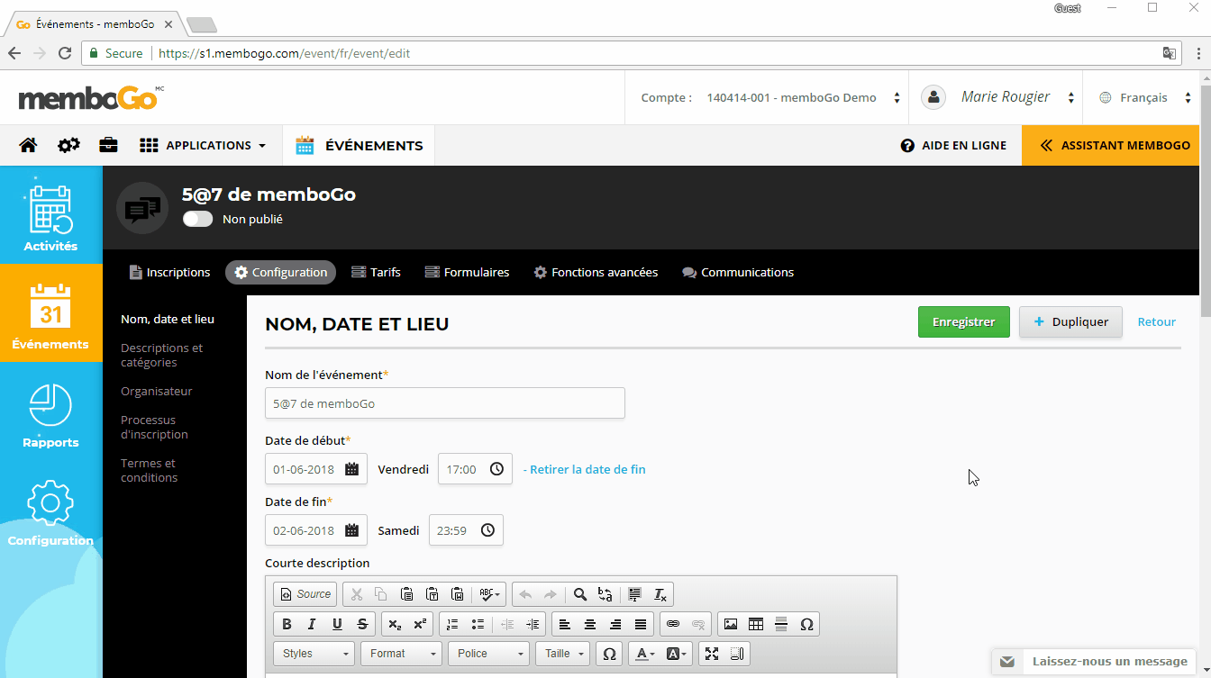Click the Show Blocks icon
This screenshot has height=678, width=1211.
(737, 654)
